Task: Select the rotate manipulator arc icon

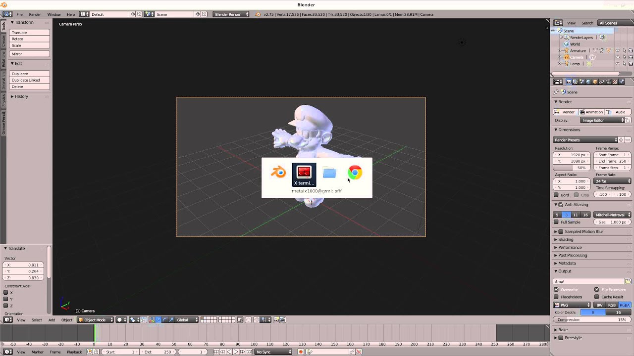Action: coord(165,320)
